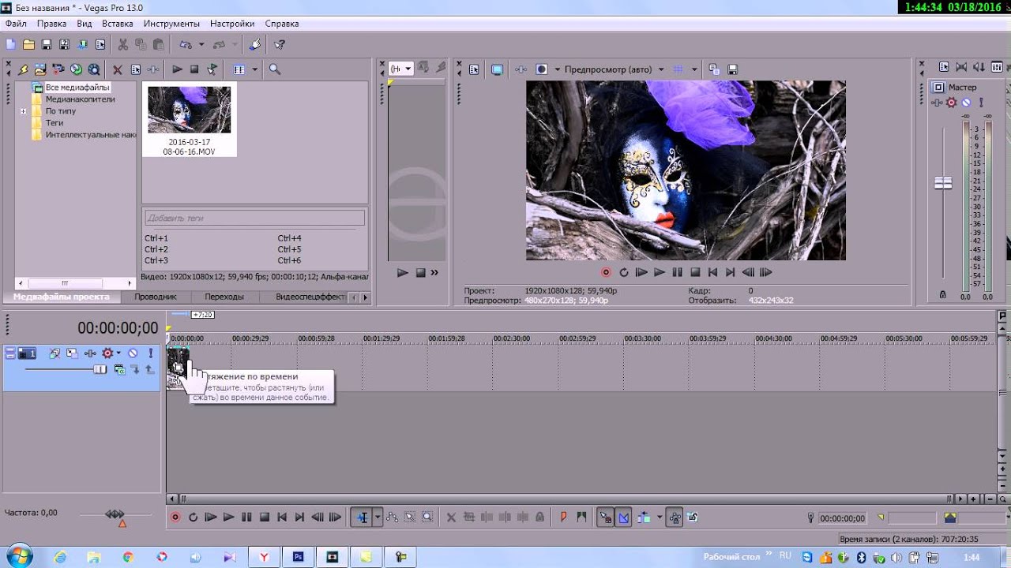
Task: Open the Файл menu
Action: (16, 24)
